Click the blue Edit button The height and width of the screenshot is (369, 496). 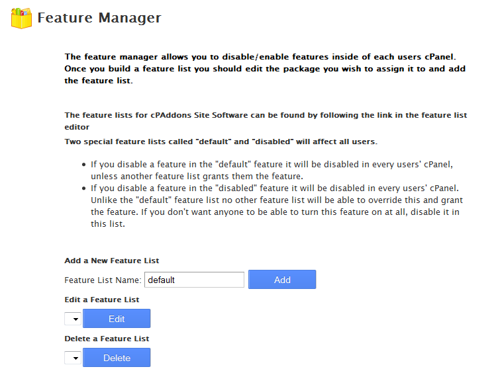pos(117,319)
